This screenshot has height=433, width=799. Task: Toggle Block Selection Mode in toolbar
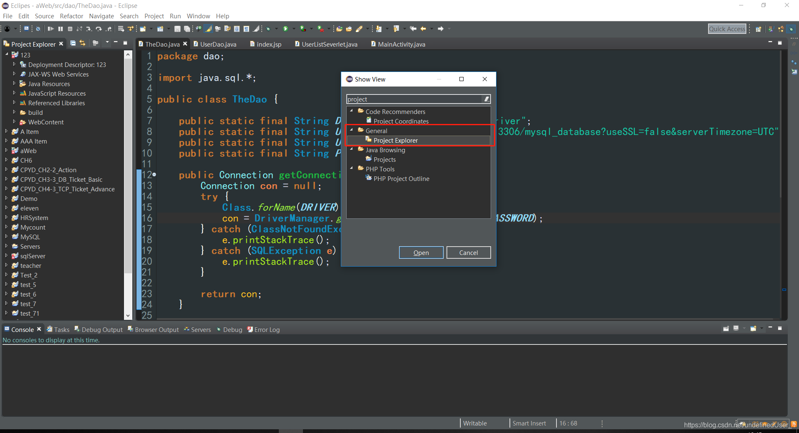(x=237, y=29)
